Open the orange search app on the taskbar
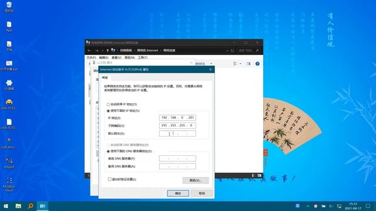Image resolution: width=376 pixels, height=211 pixels. pyautogui.click(x=31, y=206)
